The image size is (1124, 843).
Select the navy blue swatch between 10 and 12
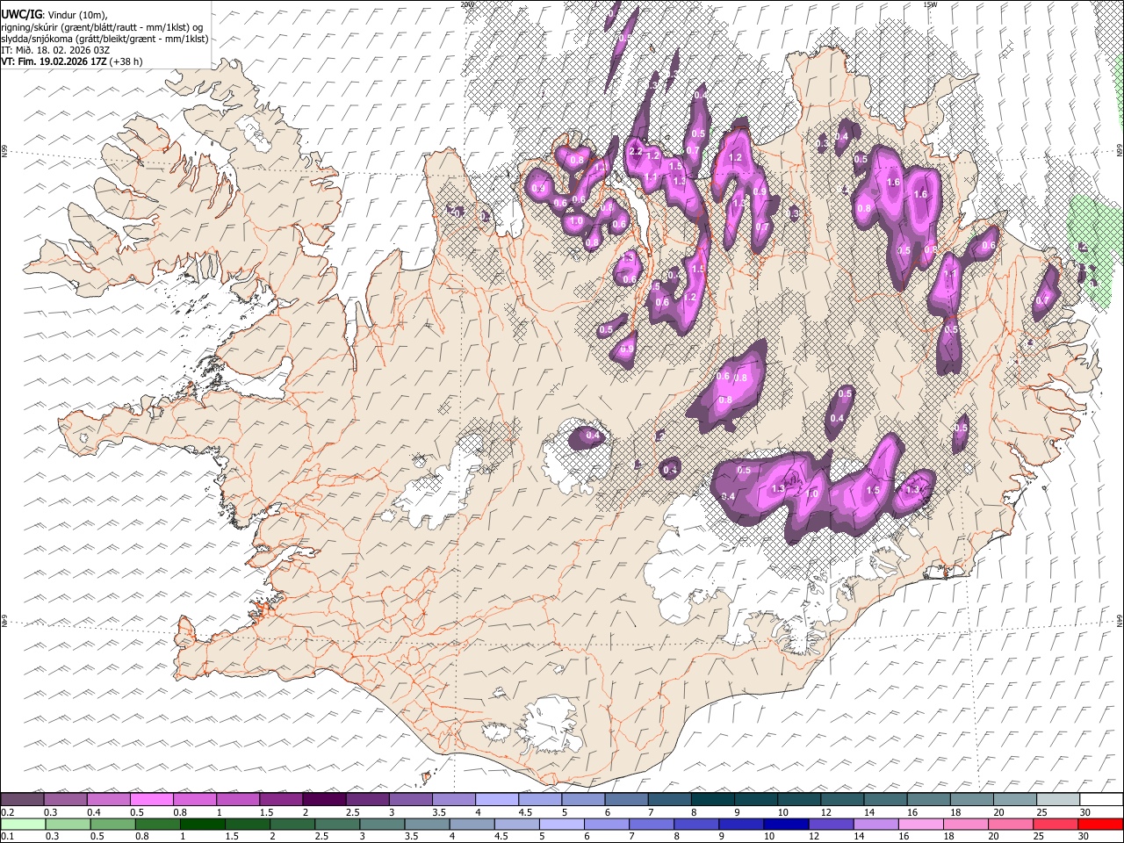[x=784, y=824]
